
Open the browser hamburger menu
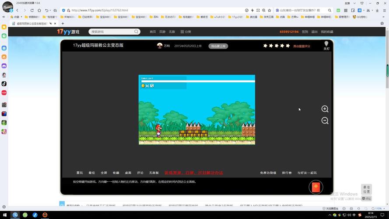click(384, 11)
